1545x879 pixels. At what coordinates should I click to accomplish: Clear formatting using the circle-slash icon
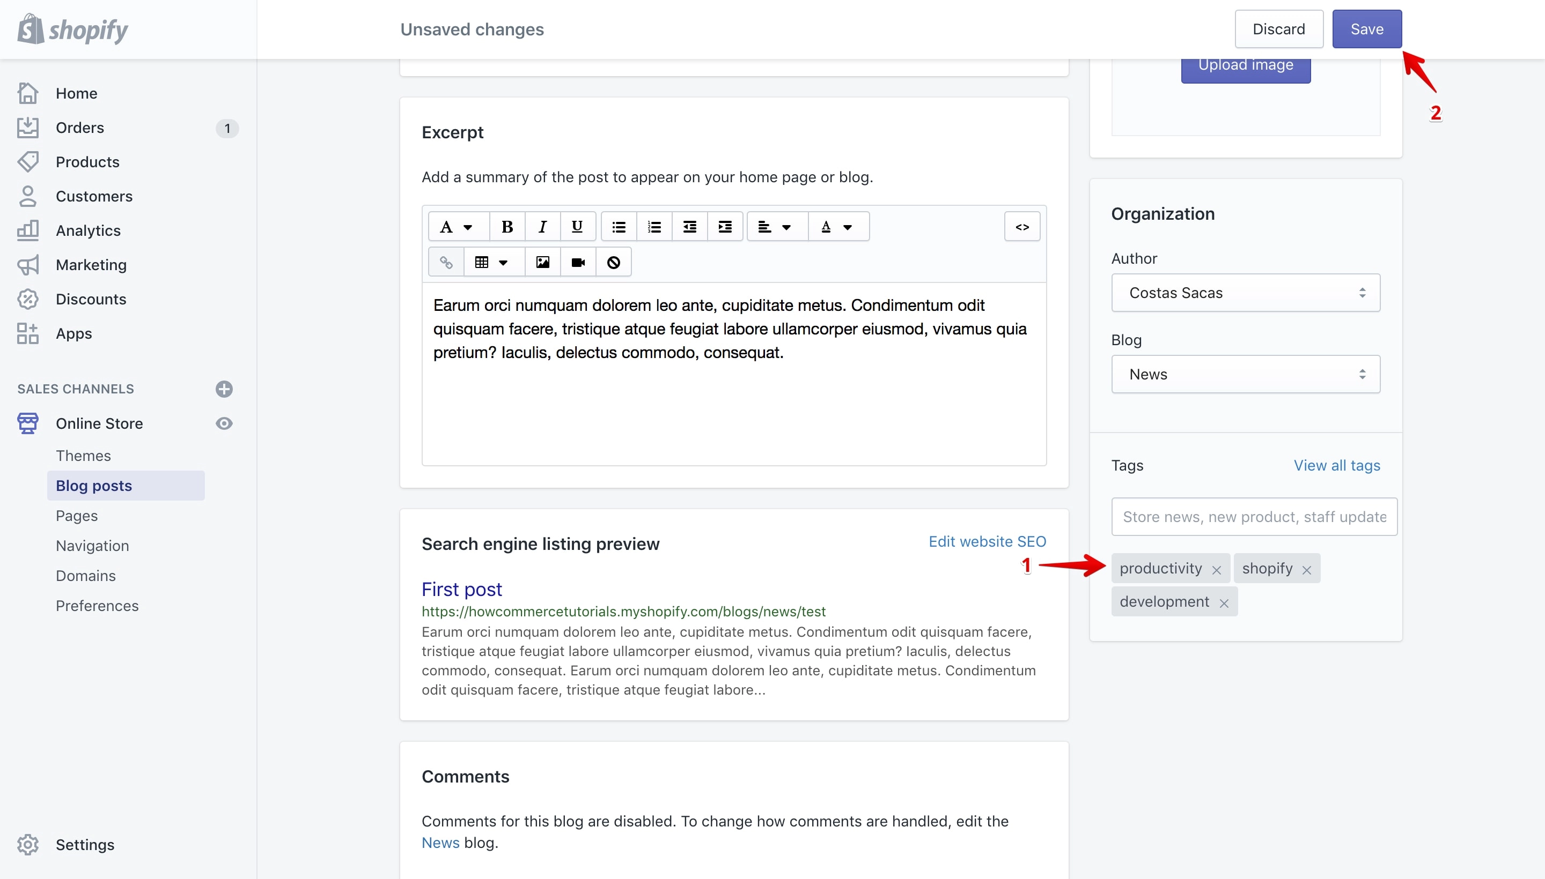pyautogui.click(x=613, y=262)
